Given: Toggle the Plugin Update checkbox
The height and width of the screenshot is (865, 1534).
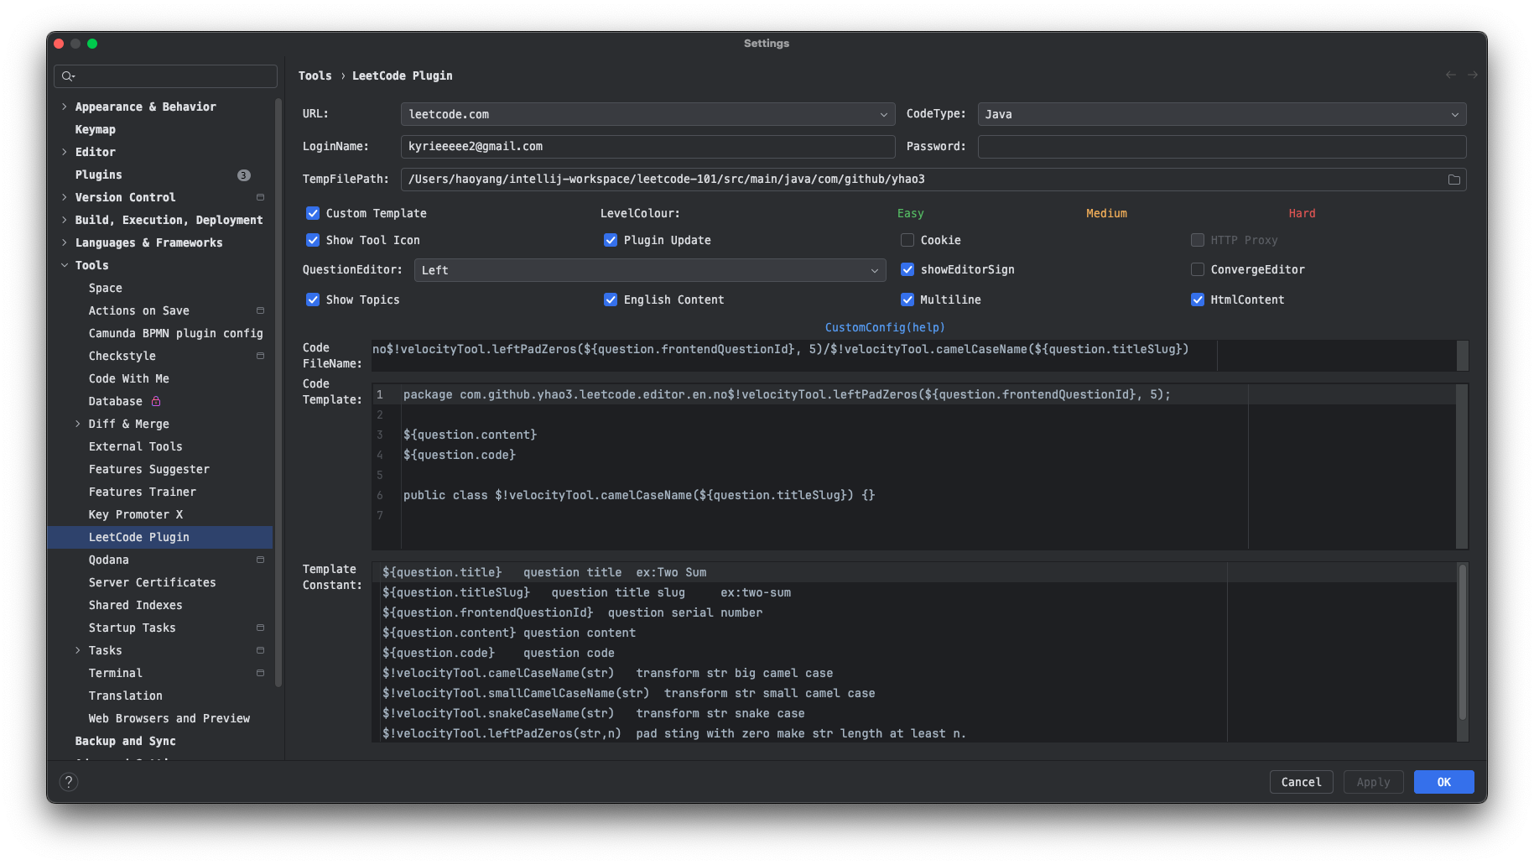Looking at the screenshot, I should point(611,240).
